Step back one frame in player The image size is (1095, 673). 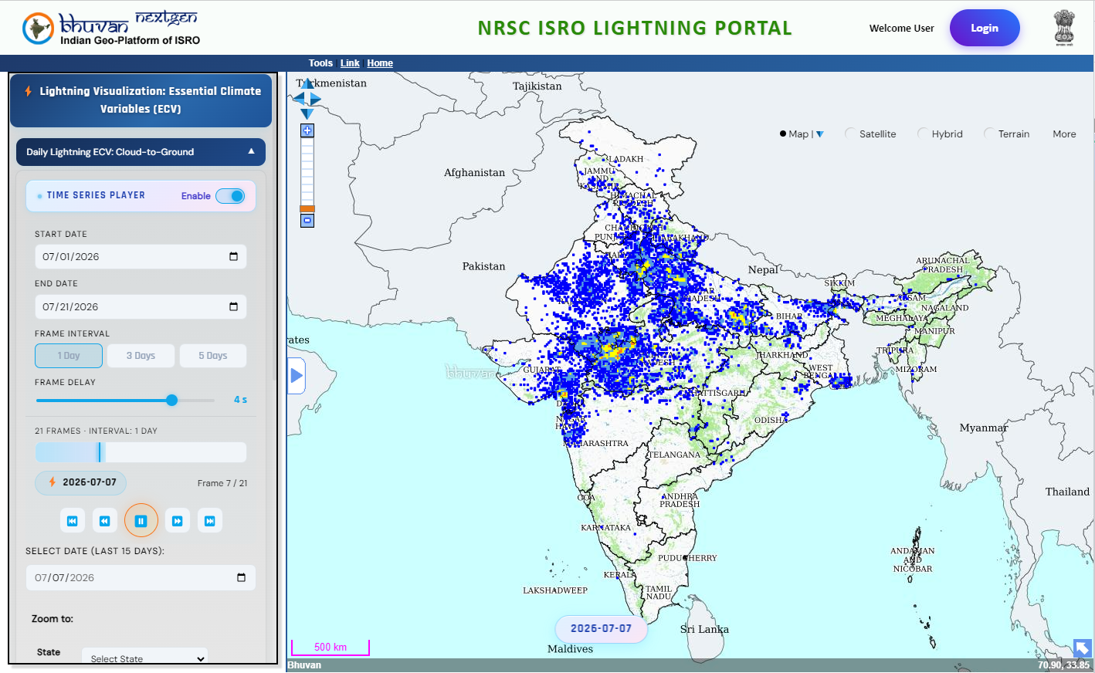[104, 521]
